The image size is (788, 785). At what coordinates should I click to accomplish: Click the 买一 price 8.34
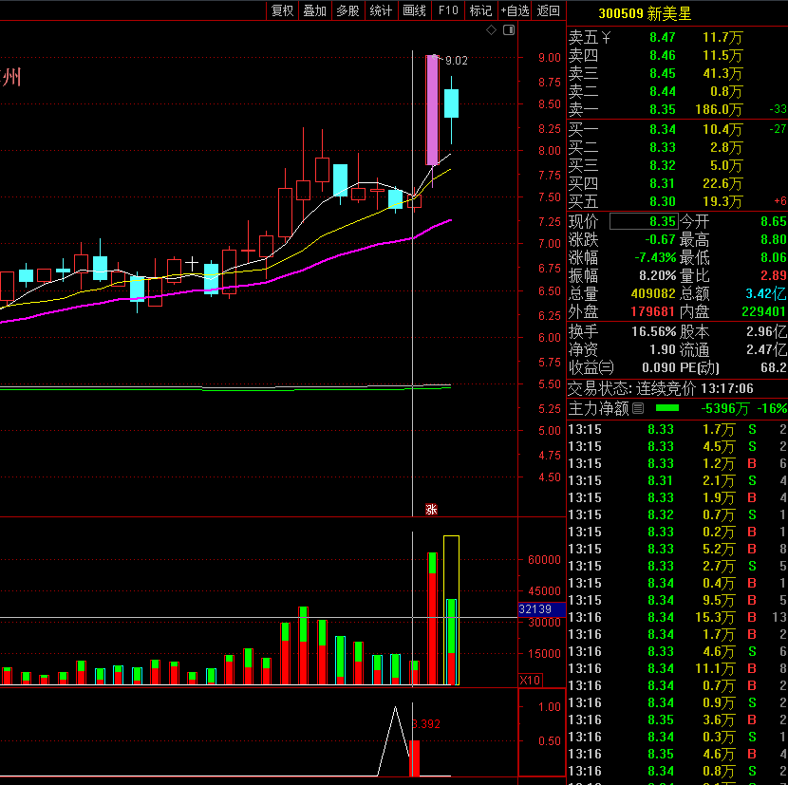click(663, 130)
